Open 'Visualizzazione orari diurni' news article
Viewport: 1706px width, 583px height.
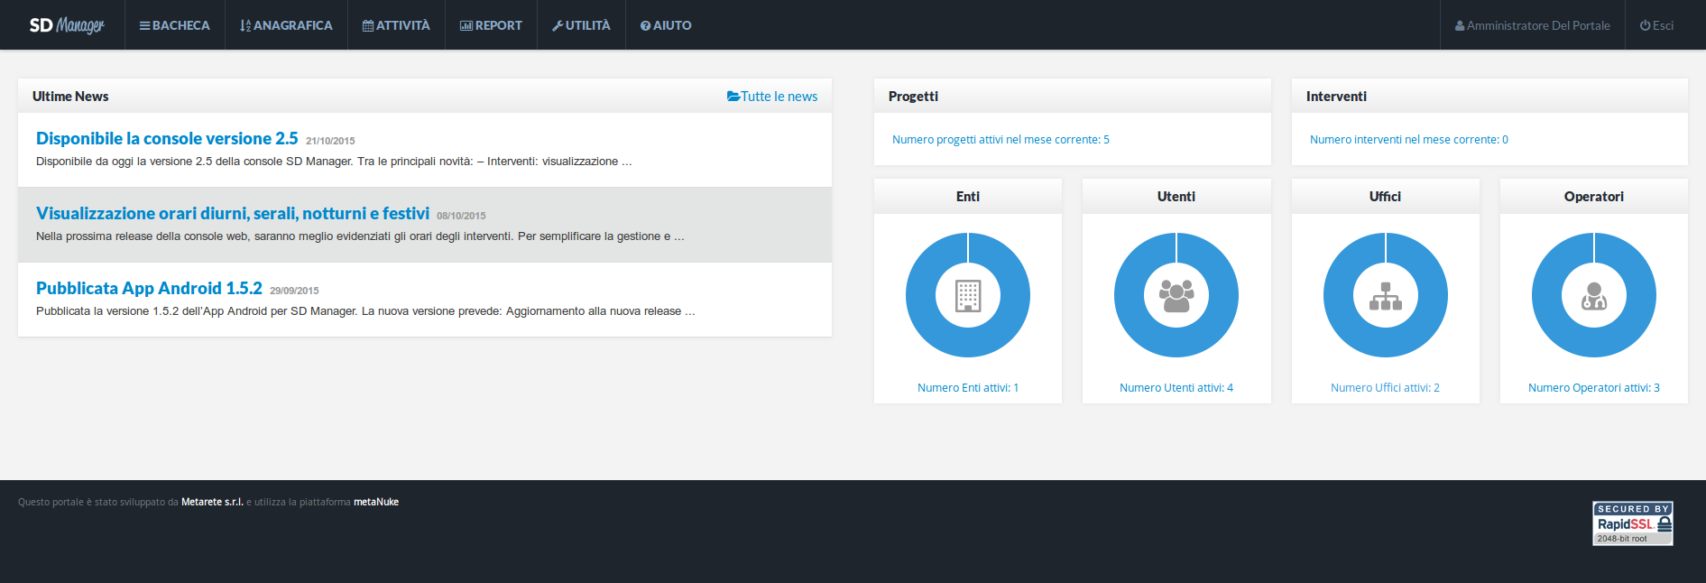[x=233, y=213]
